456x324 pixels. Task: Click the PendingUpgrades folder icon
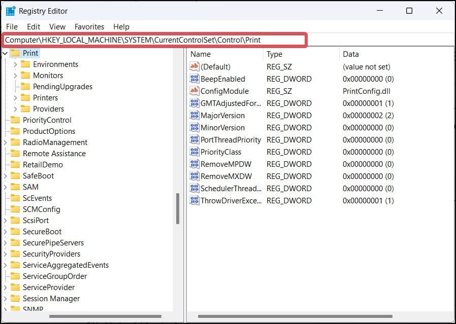(x=25, y=87)
